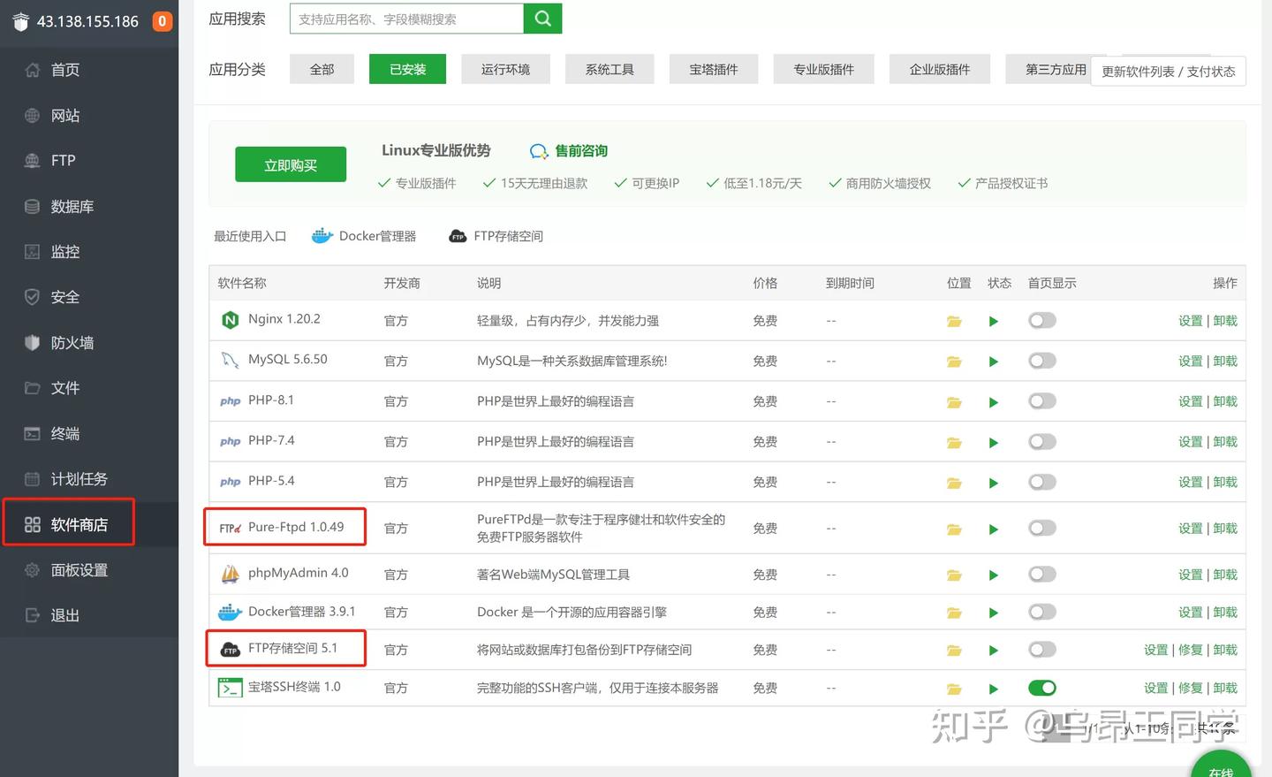1272x777 pixels.
Task: Click the search magnifier button
Action: click(x=542, y=19)
